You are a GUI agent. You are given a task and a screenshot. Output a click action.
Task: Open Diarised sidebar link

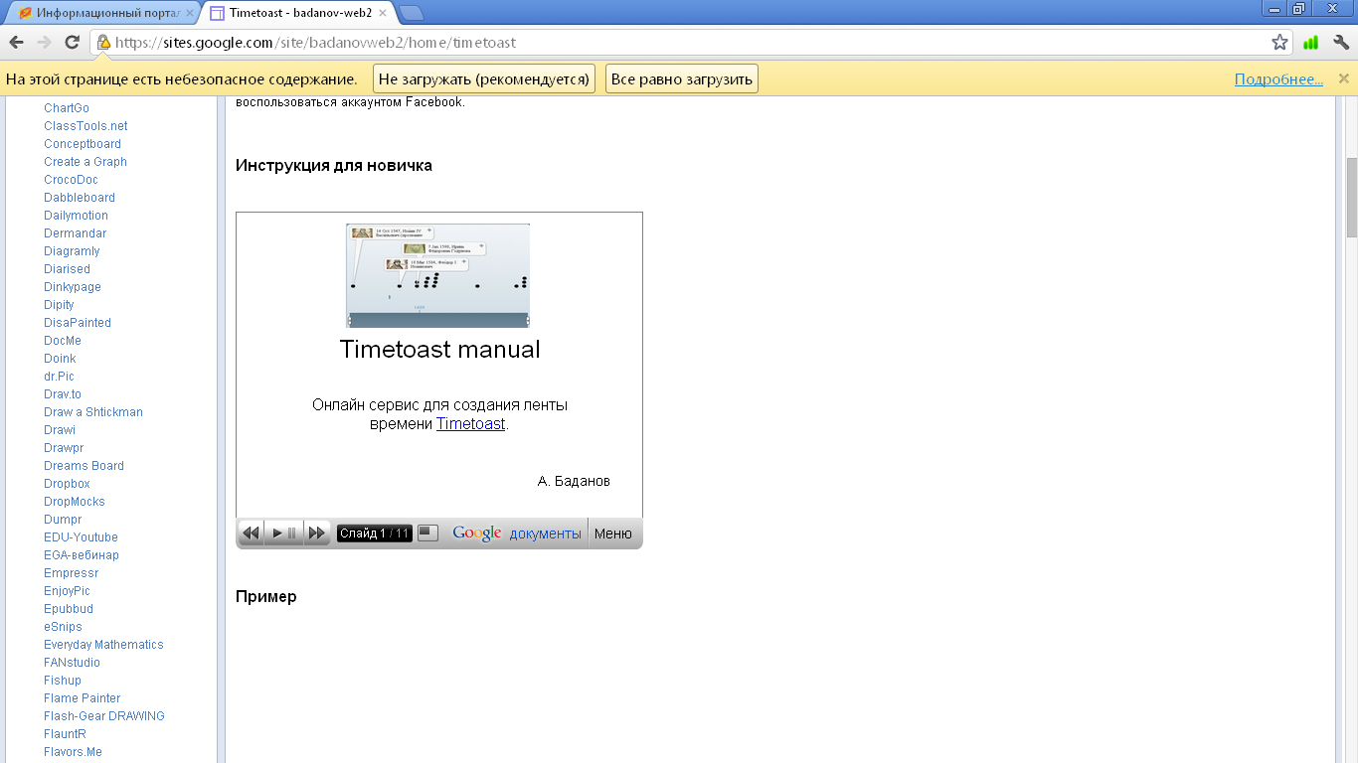pos(67,269)
